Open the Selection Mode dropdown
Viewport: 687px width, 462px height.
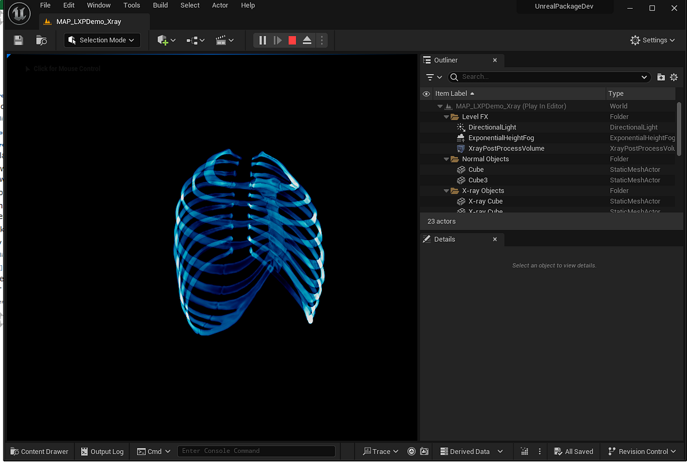102,40
